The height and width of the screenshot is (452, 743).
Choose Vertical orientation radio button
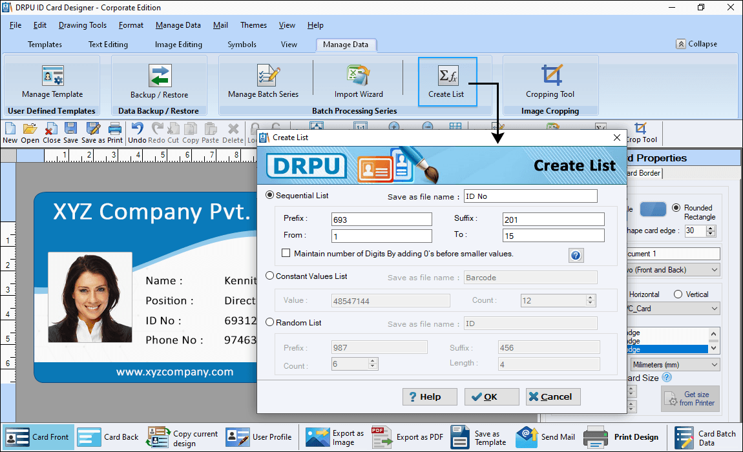pyautogui.click(x=678, y=294)
